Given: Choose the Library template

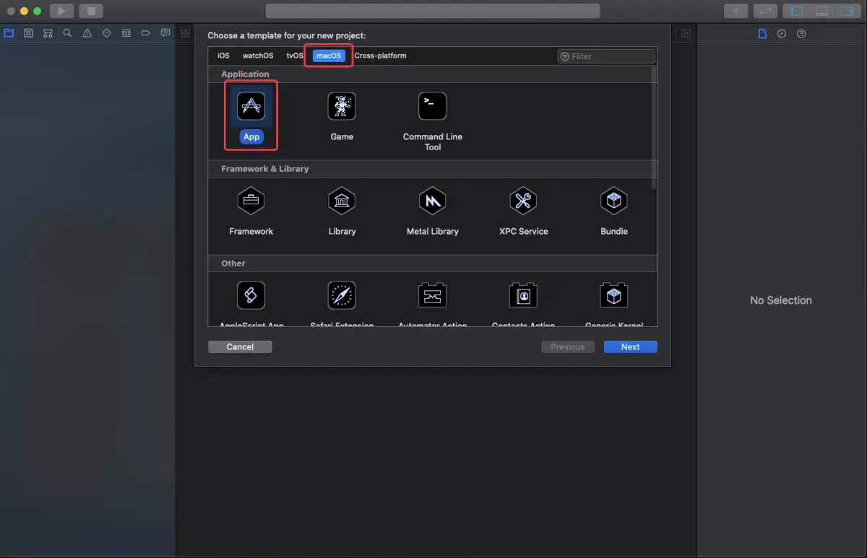Looking at the screenshot, I should [x=342, y=201].
